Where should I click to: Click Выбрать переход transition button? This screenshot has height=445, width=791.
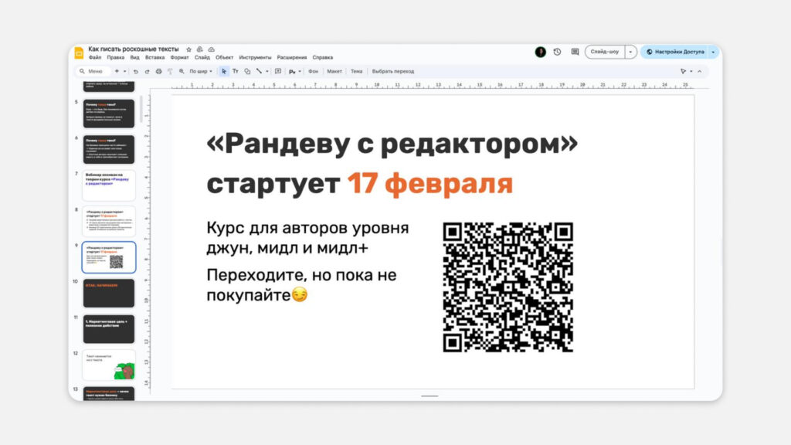[x=393, y=72]
